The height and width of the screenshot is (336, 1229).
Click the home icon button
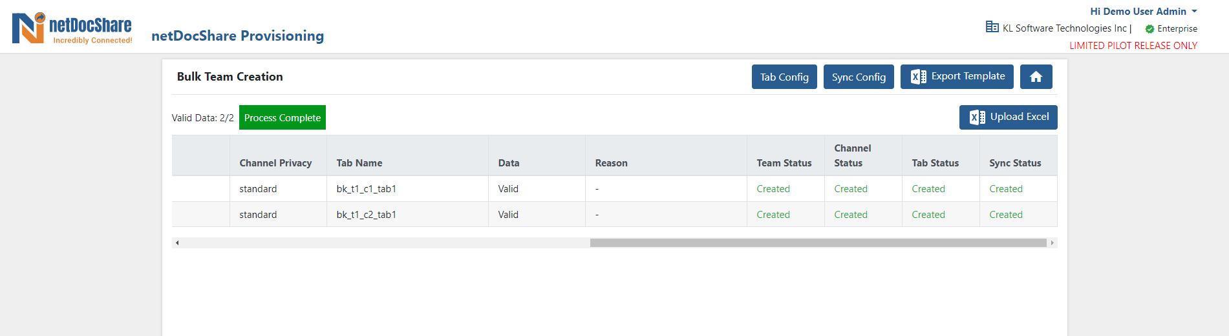coord(1036,77)
